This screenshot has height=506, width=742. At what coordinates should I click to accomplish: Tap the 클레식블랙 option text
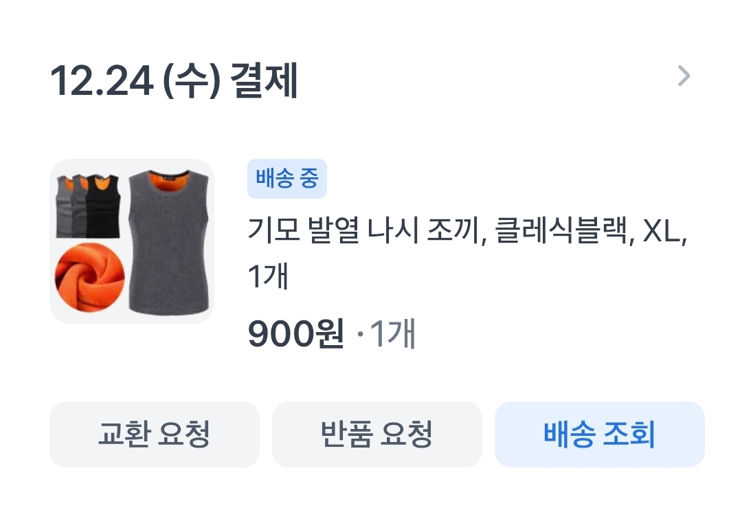[562, 230]
